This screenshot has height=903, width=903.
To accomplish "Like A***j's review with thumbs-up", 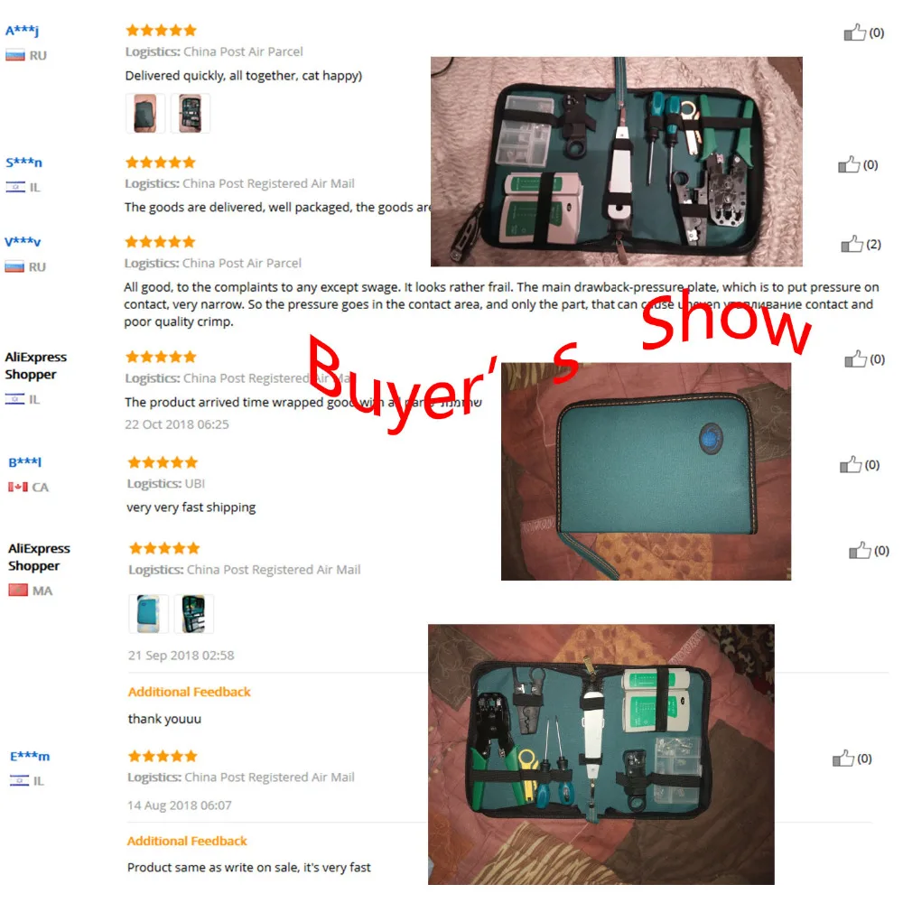I will pyautogui.click(x=854, y=33).
